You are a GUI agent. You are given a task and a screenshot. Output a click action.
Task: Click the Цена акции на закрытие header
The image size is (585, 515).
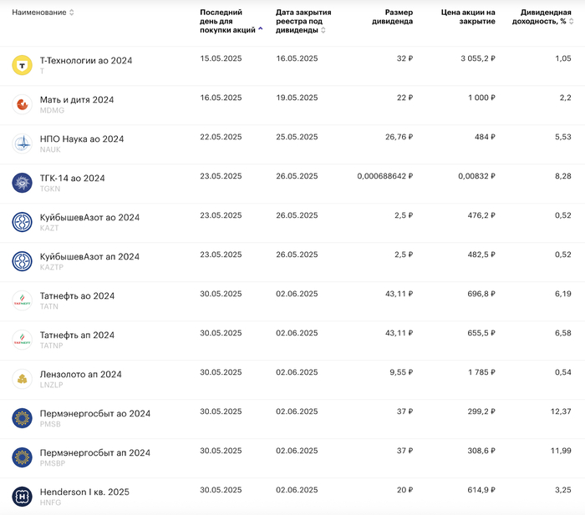pyautogui.click(x=468, y=17)
